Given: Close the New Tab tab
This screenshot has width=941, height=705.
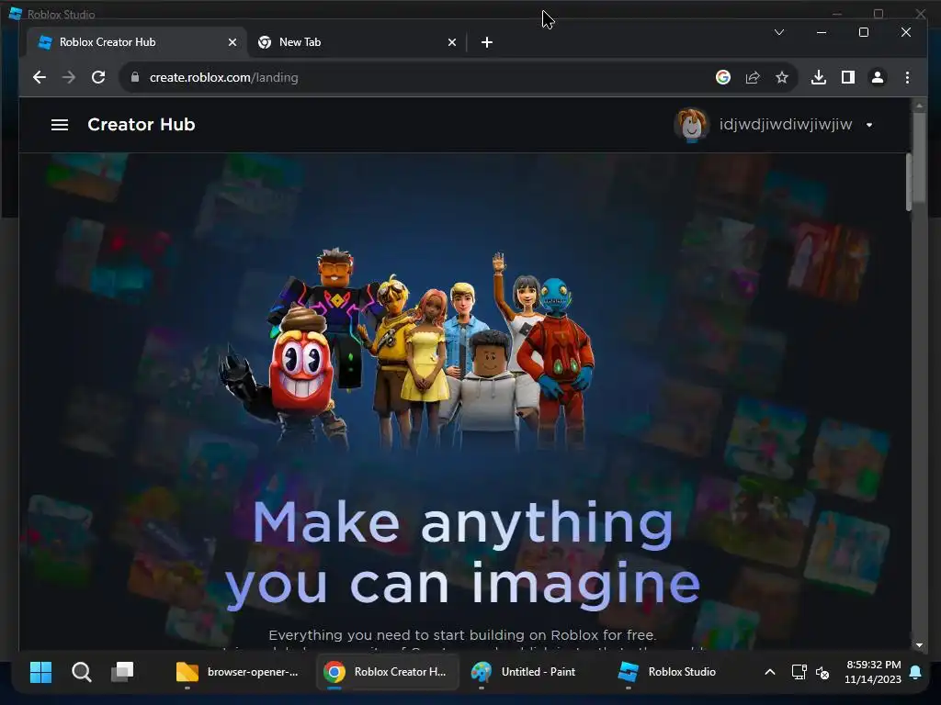Looking at the screenshot, I should [452, 42].
